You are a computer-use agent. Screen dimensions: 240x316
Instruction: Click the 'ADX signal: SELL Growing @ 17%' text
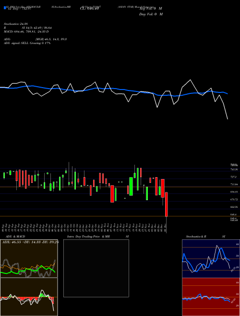click(x=27, y=43)
